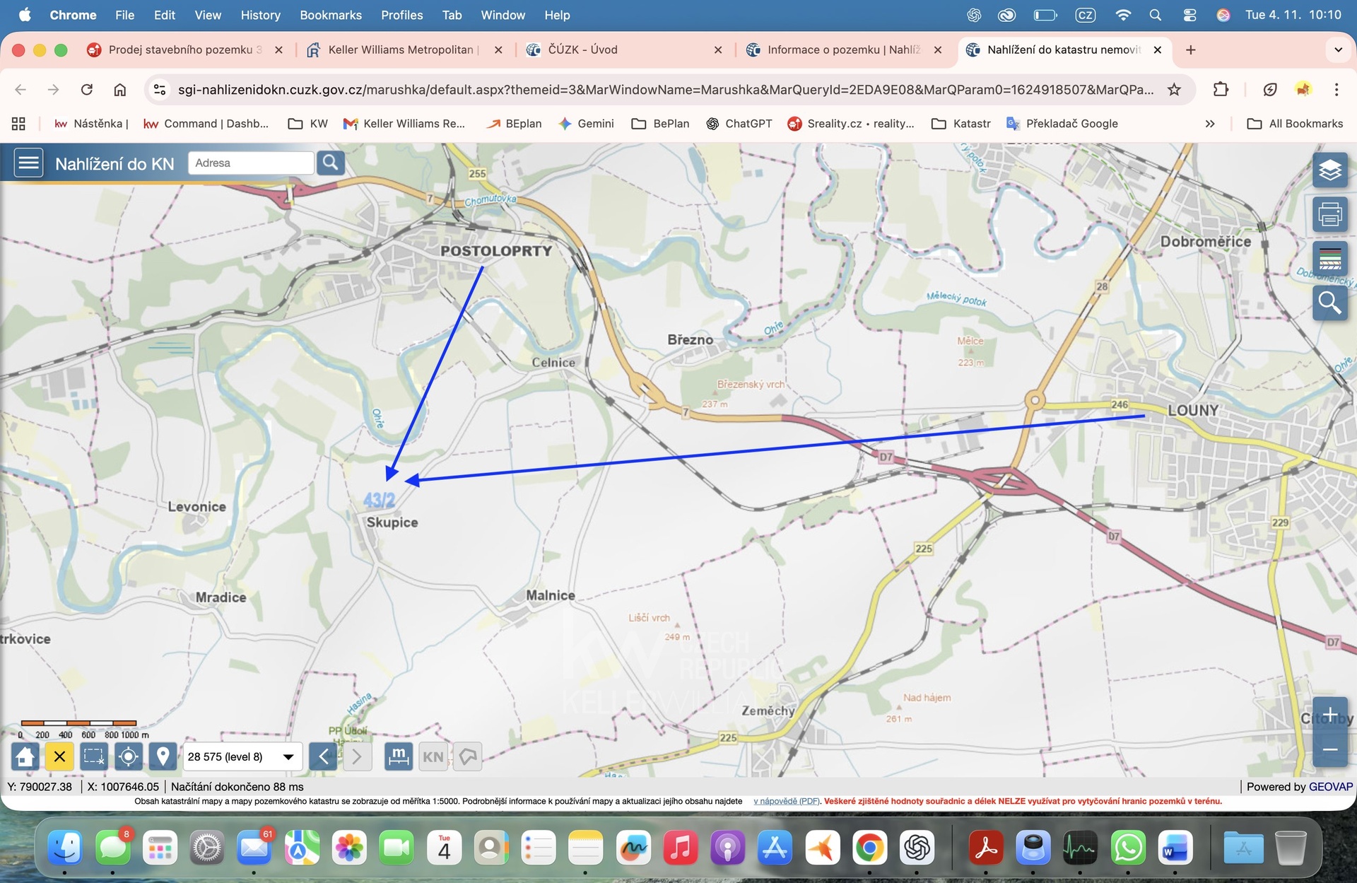The width and height of the screenshot is (1357, 883).
Task: Zoom in with the plus button
Action: click(x=1329, y=714)
